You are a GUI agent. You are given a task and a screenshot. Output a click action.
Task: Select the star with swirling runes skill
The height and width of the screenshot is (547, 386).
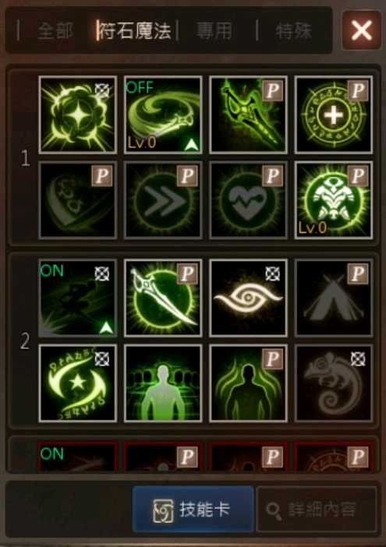pyautogui.click(x=78, y=383)
